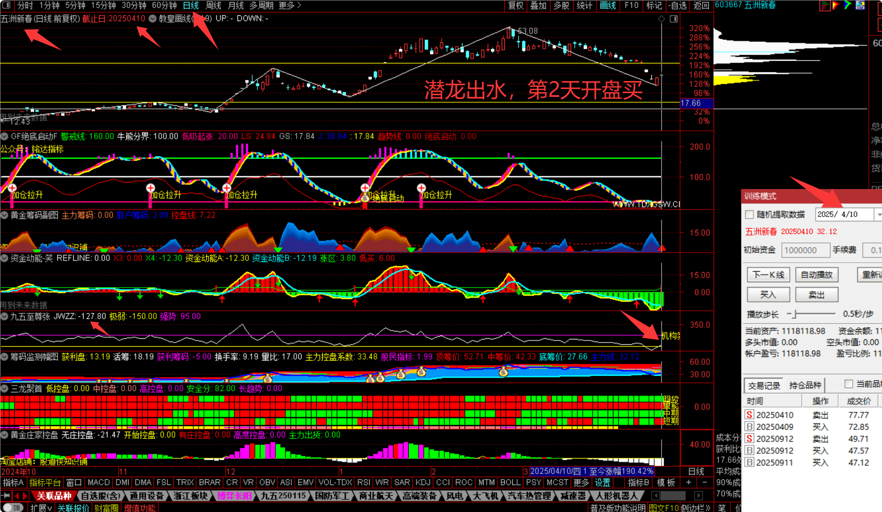882x512 pixels.
Task: Select trade record 20250409 买入 row
Action: click(813, 427)
